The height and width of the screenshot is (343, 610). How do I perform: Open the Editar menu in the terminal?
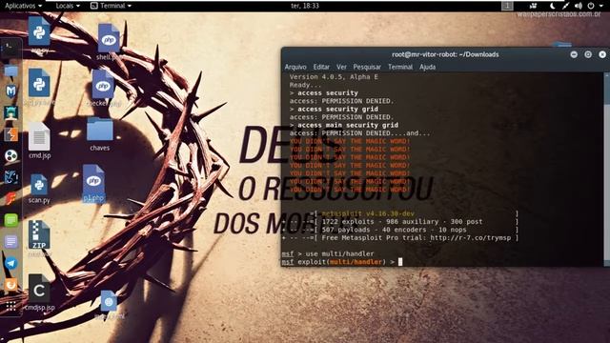pos(321,67)
